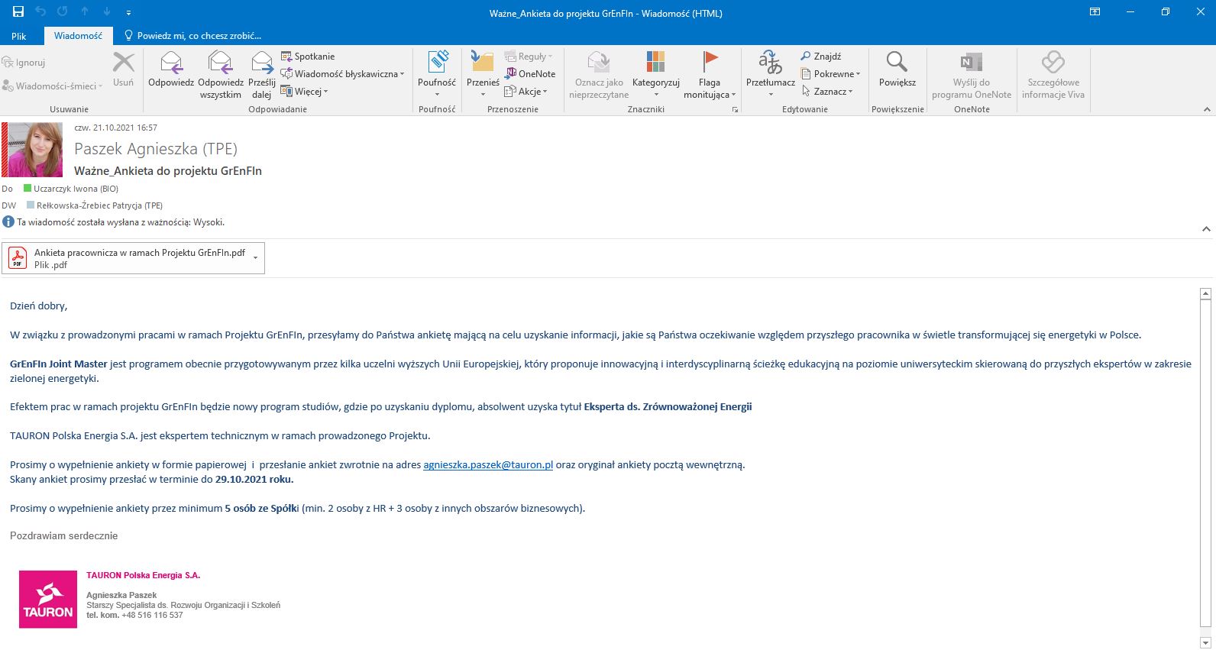Click the agnieszka.paszek@tauron.pl email link
The image size is (1216, 650).
point(488,464)
